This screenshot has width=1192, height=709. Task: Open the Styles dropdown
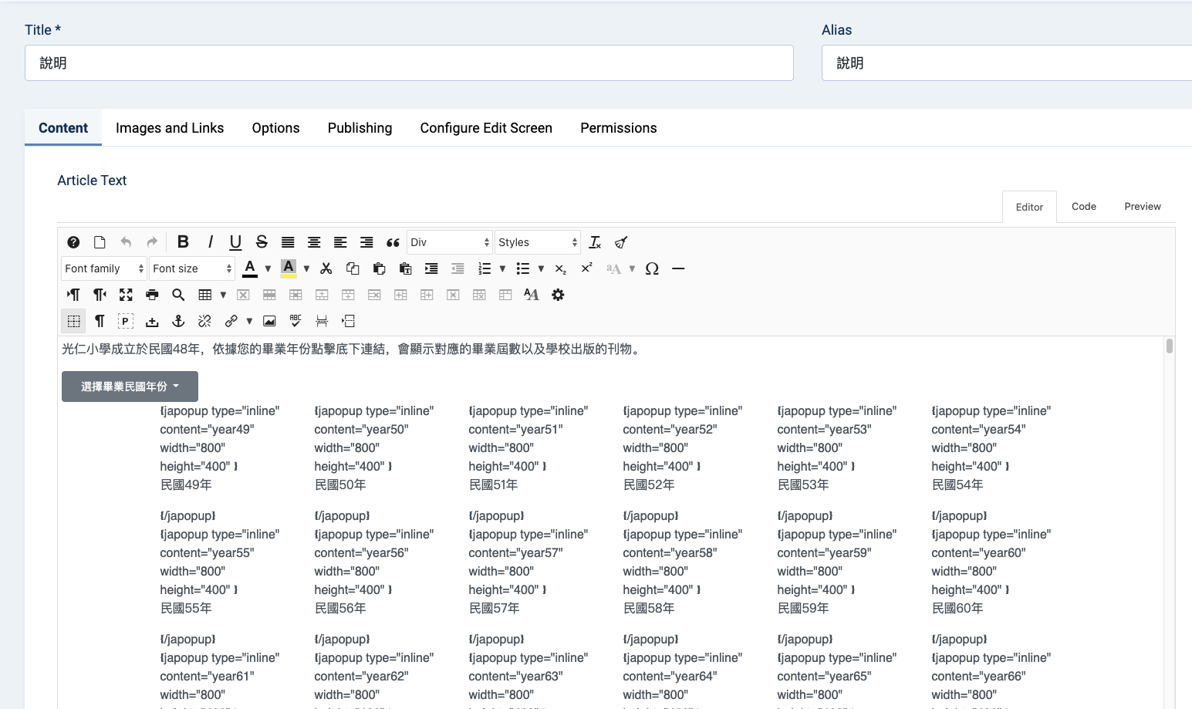(x=537, y=242)
